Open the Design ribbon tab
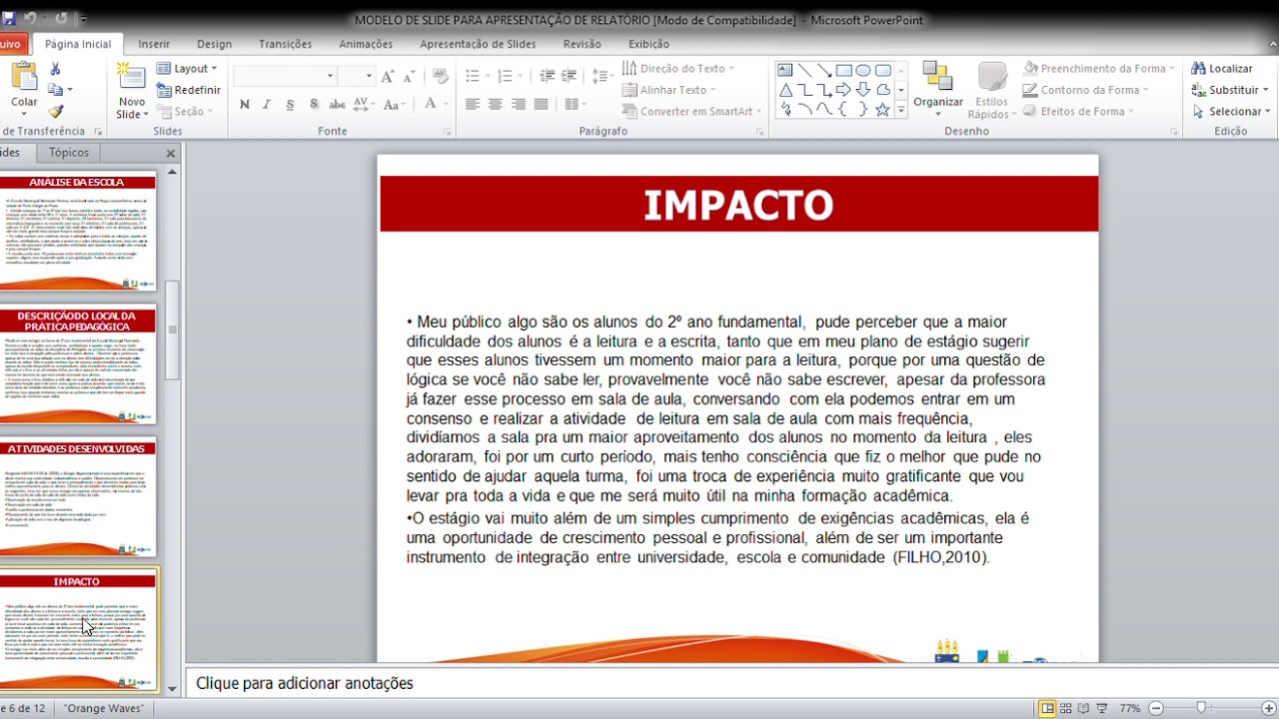This screenshot has height=719, width=1279. point(214,44)
